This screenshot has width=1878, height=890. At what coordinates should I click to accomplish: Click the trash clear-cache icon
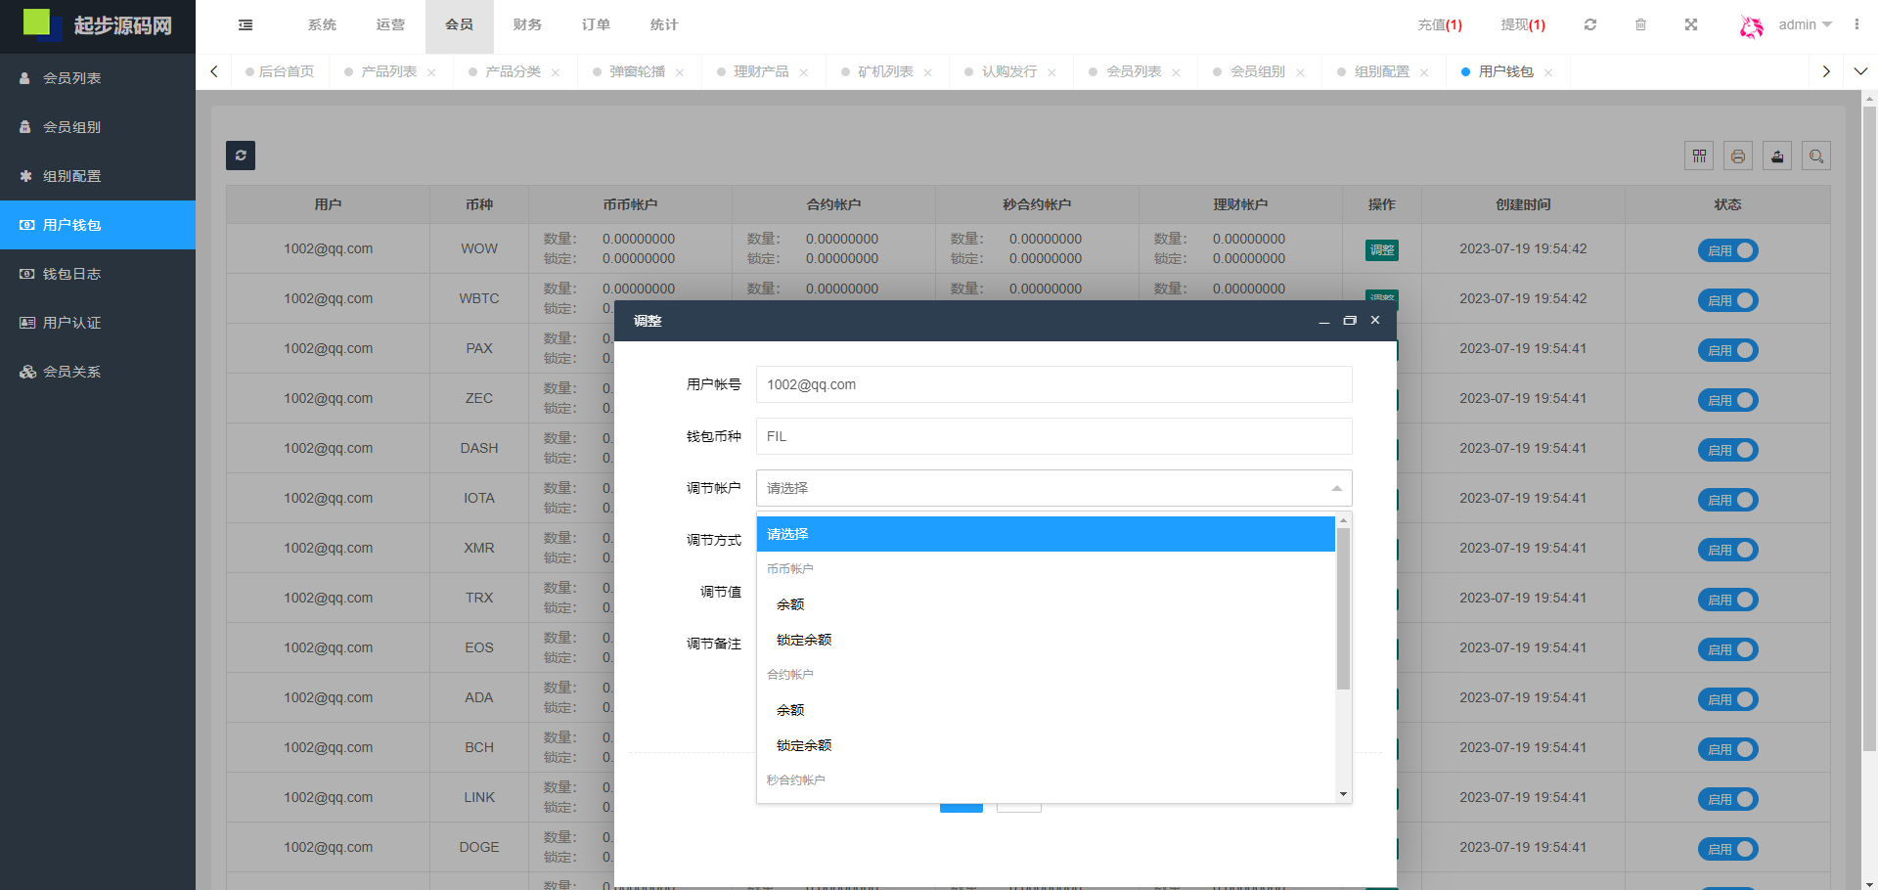point(1640,25)
